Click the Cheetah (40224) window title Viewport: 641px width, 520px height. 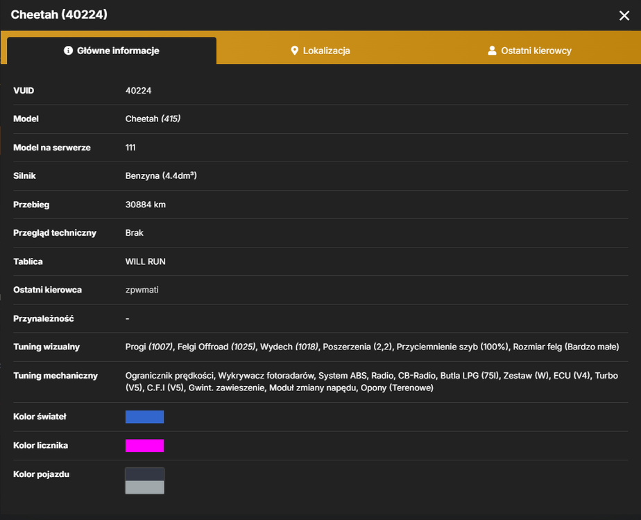pos(59,15)
